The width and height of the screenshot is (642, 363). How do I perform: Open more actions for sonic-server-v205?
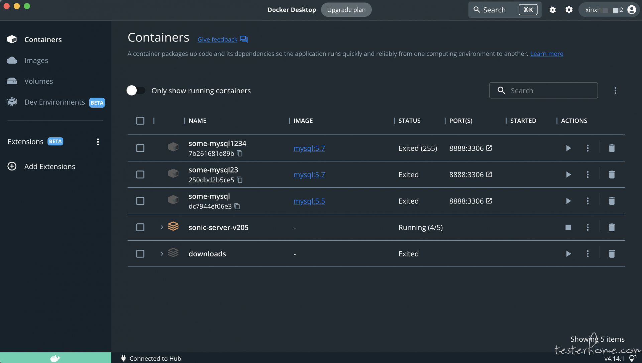[587, 227]
